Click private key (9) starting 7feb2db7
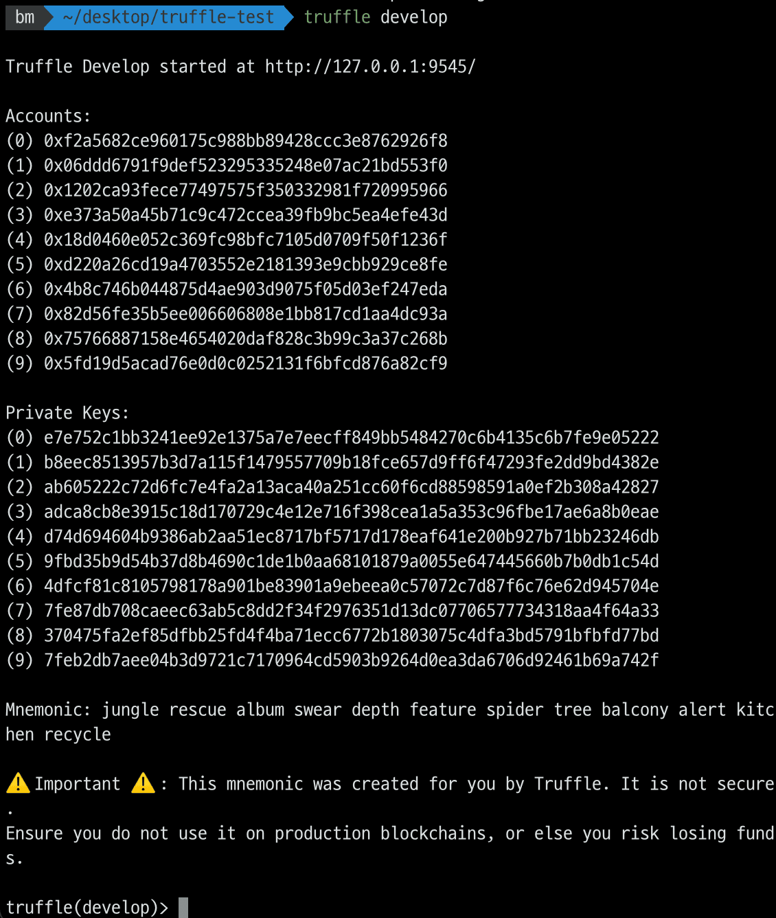Viewport: 776px width, 918px height. point(352,660)
